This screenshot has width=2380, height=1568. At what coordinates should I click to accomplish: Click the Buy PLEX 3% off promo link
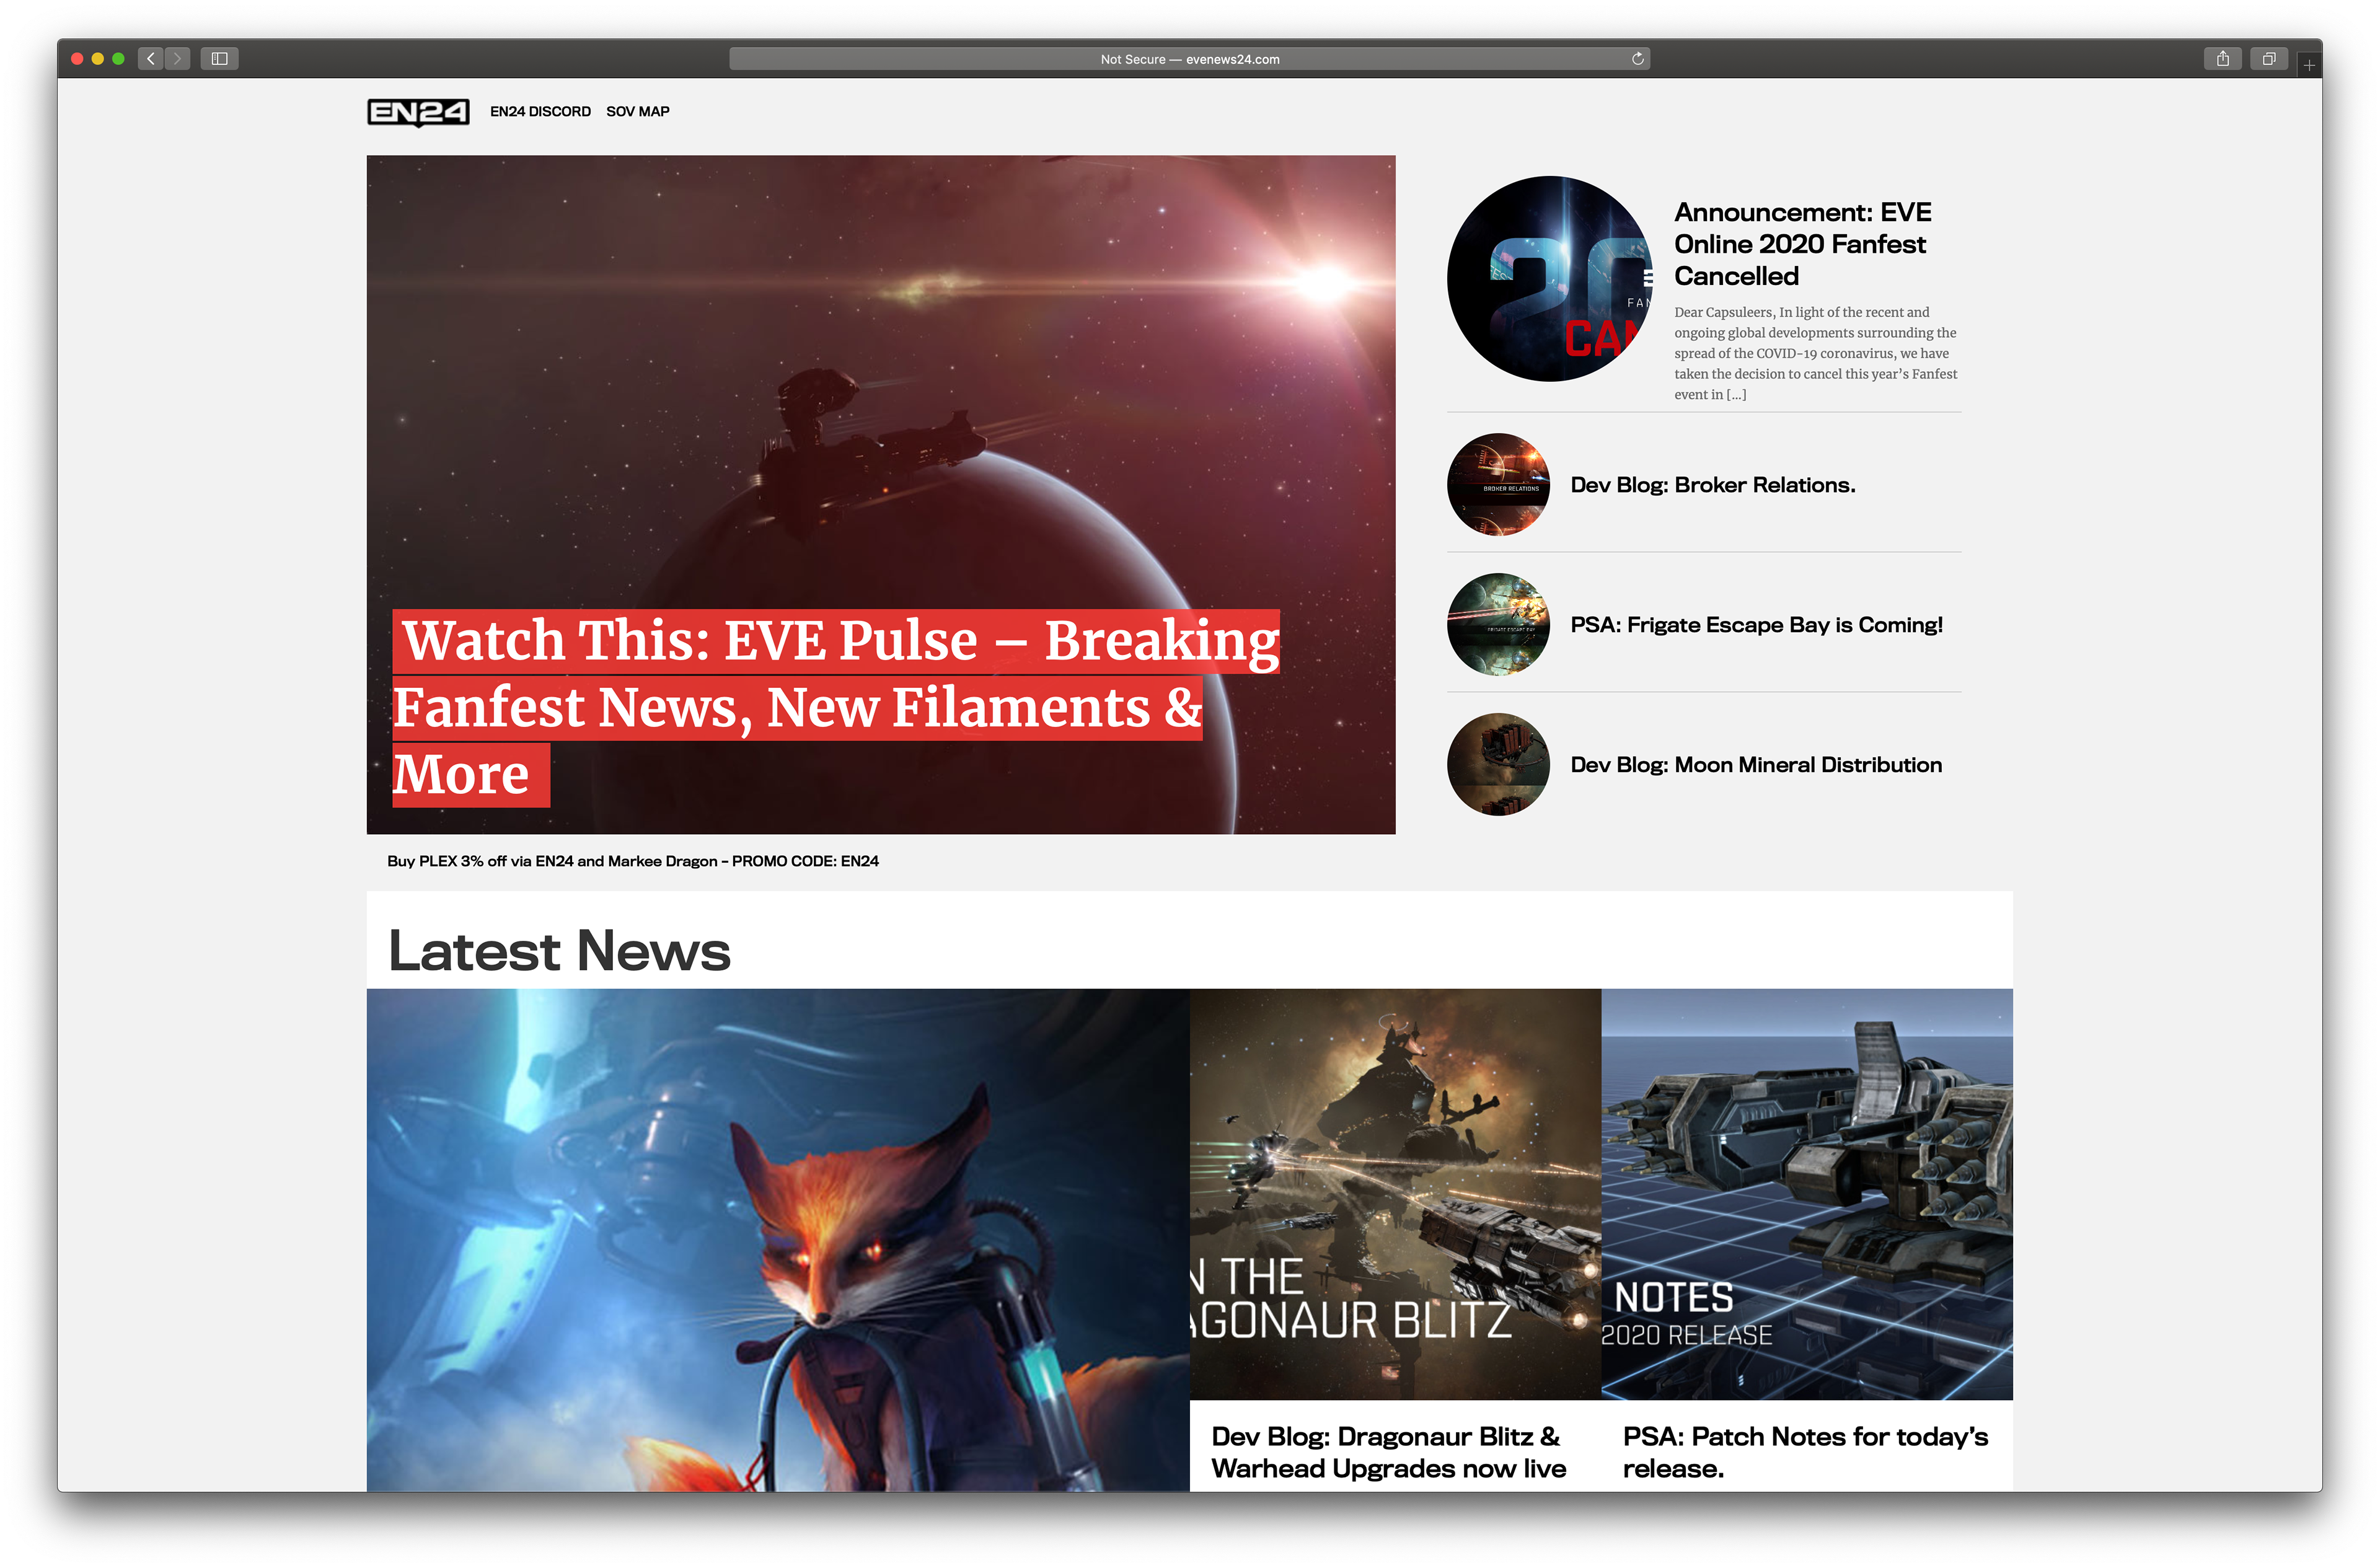coord(633,861)
